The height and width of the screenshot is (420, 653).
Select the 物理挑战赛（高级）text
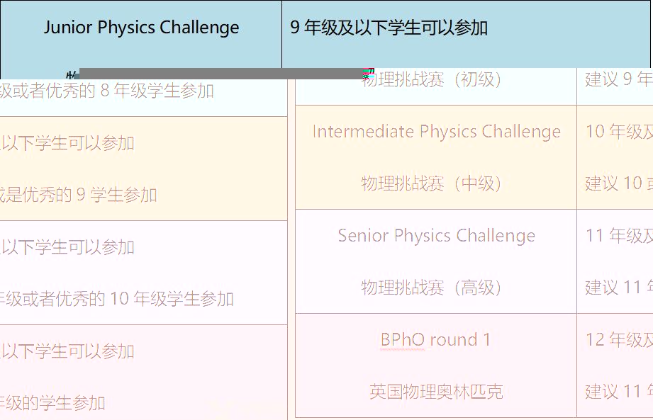431,288
